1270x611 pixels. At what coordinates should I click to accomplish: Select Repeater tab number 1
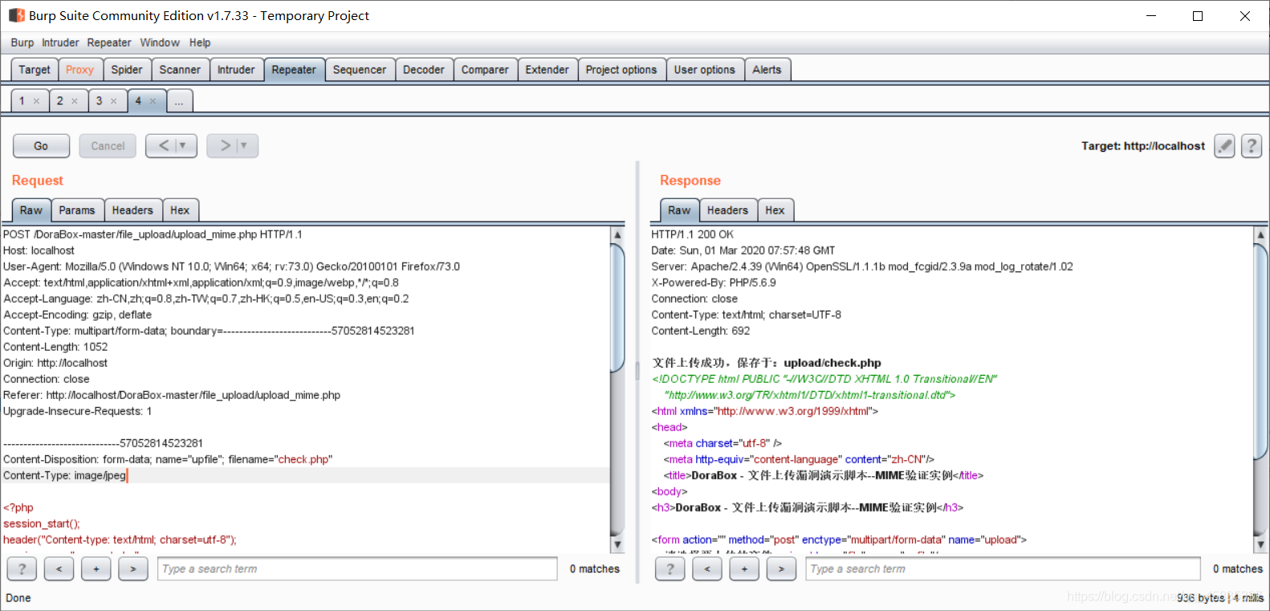pyautogui.click(x=22, y=101)
